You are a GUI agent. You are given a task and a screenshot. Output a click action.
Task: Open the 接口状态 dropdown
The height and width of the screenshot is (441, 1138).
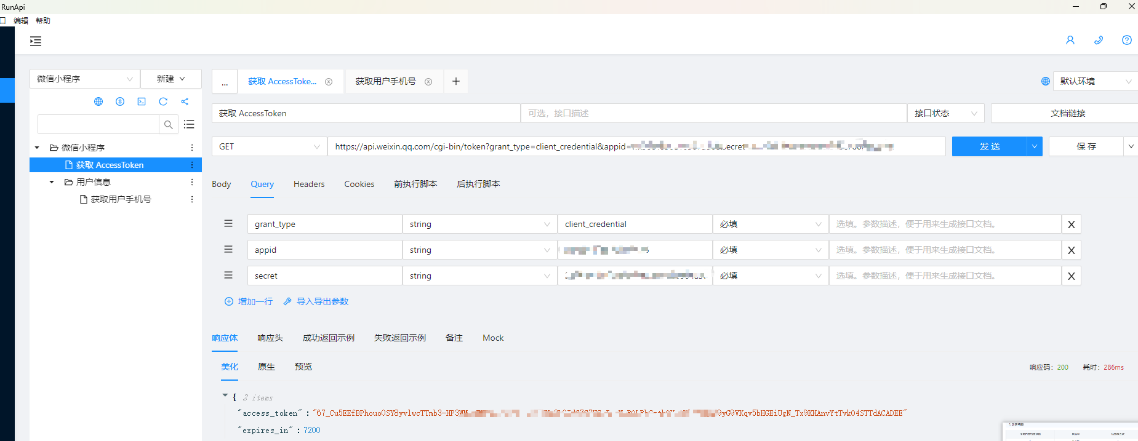945,113
